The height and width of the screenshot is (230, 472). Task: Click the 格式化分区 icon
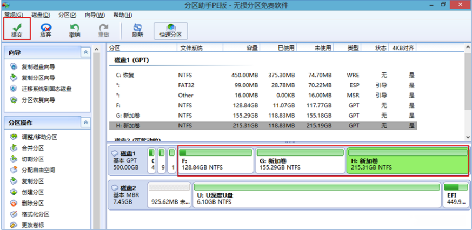pyautogui.click(x=14, y=214)
